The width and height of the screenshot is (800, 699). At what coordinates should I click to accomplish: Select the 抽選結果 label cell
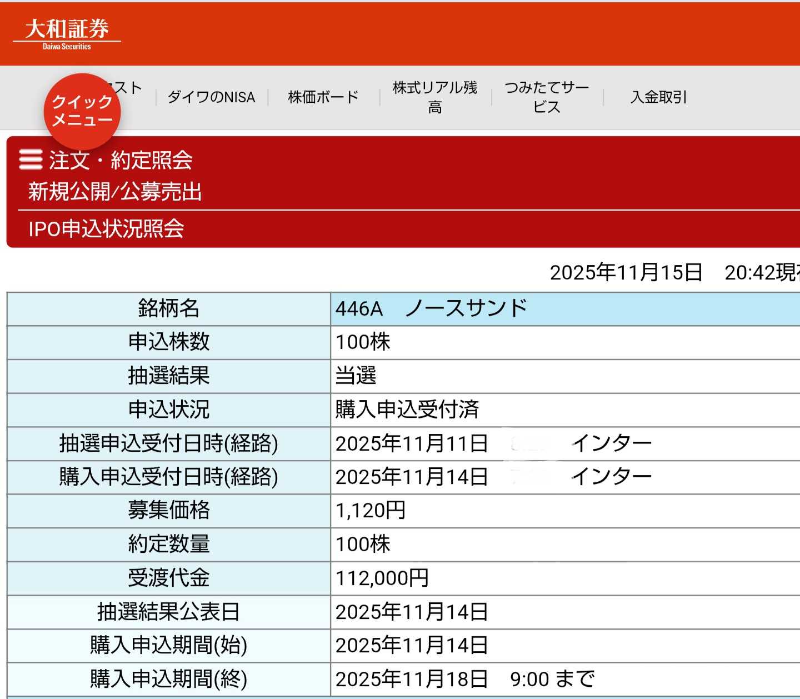pos(169,376)
